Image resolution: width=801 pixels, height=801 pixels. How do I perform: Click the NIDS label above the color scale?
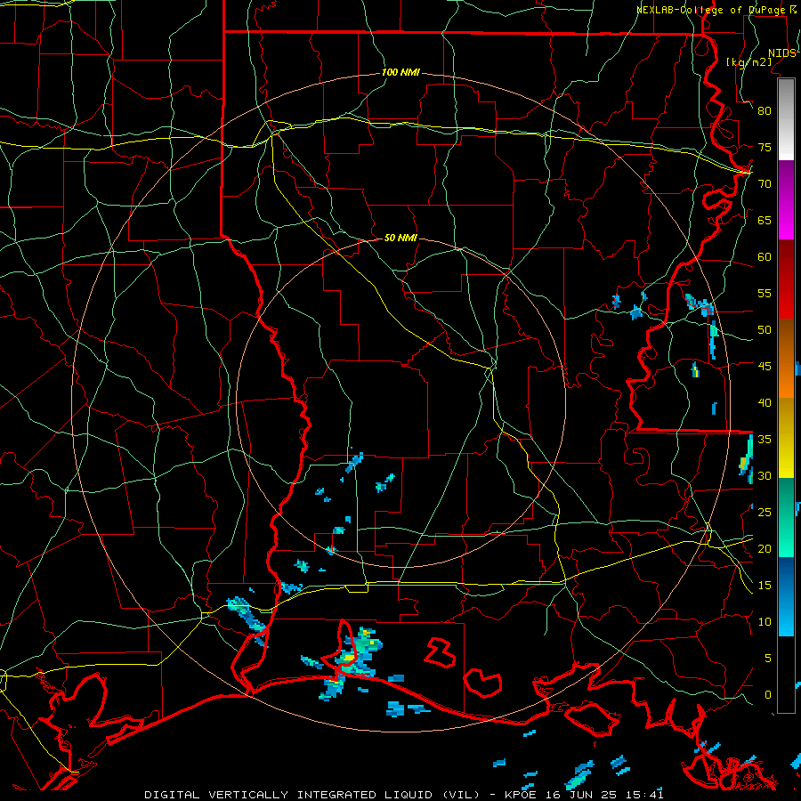pyautogui.click(x=781, y=53)
